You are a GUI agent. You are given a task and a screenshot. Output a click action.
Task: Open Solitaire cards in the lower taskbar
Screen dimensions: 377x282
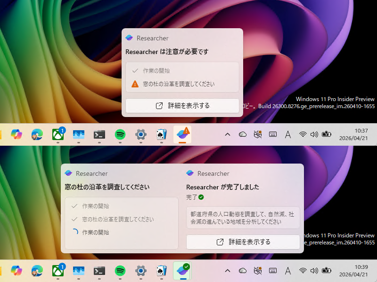pyautogui.click(x=161, y=271)
